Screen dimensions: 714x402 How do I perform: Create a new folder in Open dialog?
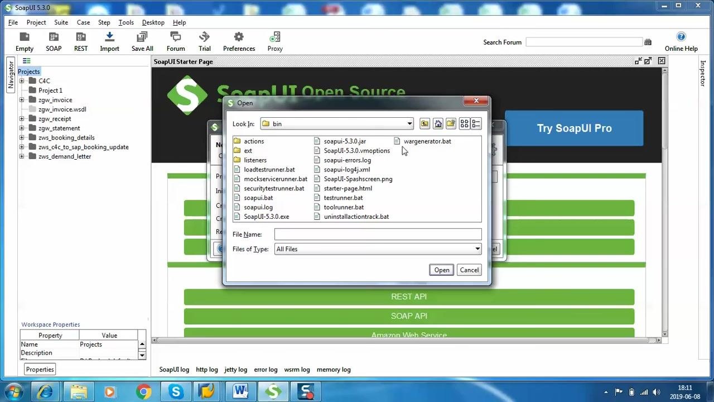click(451, 124)
